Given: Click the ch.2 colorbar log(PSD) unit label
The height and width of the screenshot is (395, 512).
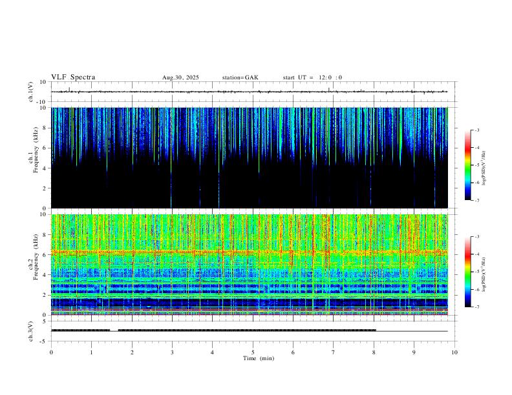Looking at the screenshot, I should pyautogui.click(x=484, y=274).
